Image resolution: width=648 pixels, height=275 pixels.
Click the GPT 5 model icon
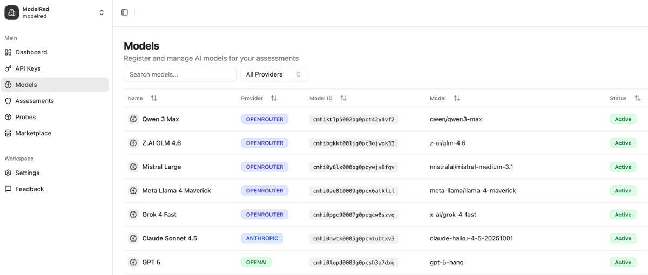133,263
